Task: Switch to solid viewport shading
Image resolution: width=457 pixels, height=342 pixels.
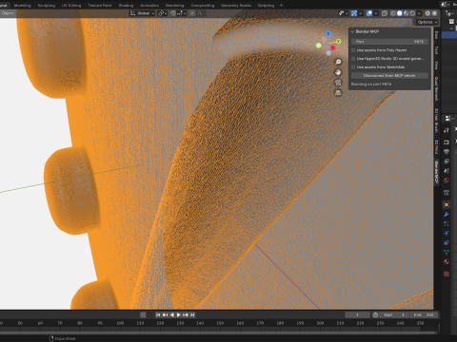Action: (x=400, y=13)
